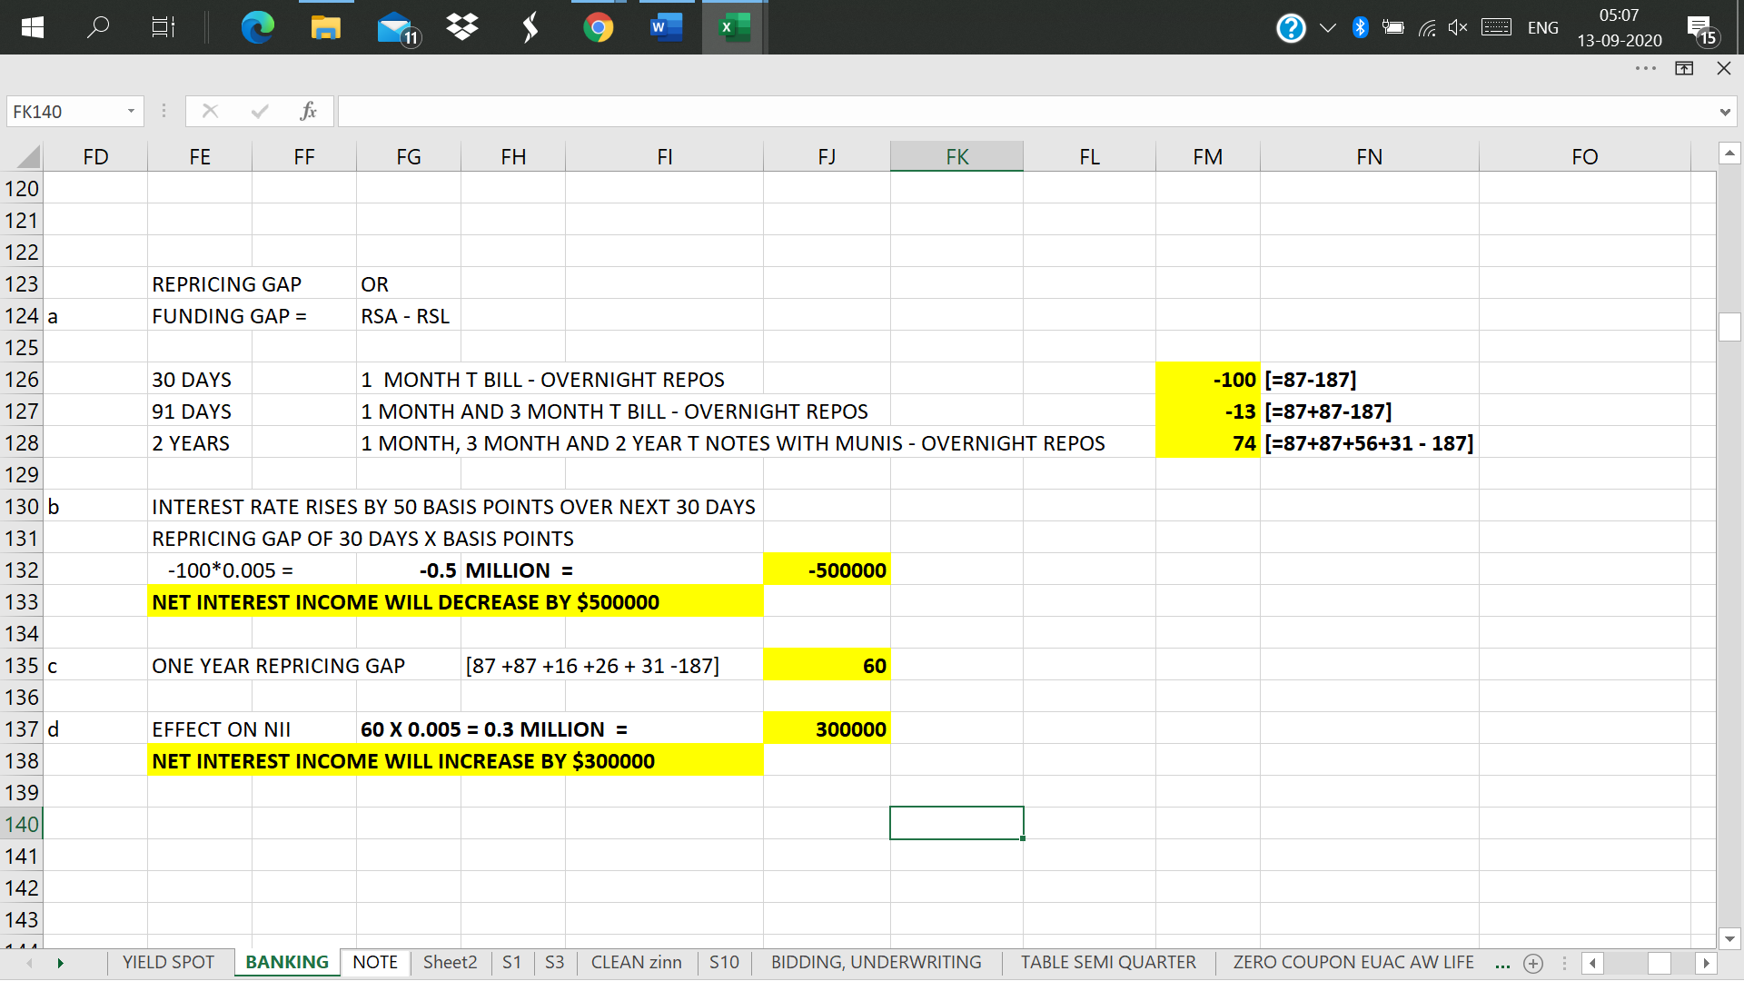The image size is (1744, 981).
Task: Click yellow cell showing -500000
Action: (827, 570)
